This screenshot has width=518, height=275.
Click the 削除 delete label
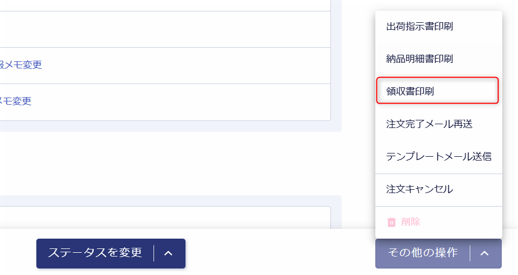[x=411, y=222]
